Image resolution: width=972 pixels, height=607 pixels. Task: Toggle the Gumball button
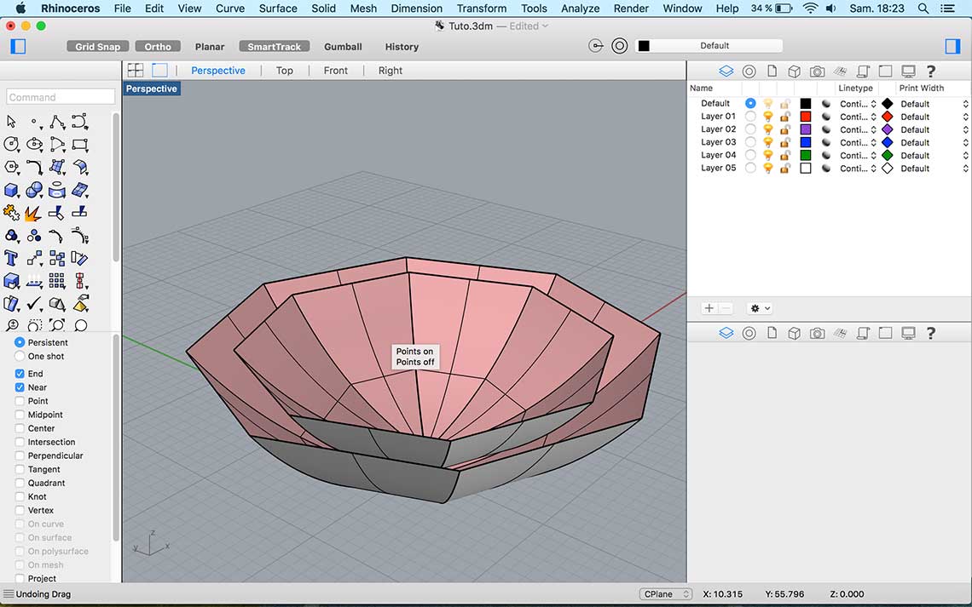(343, 47)
